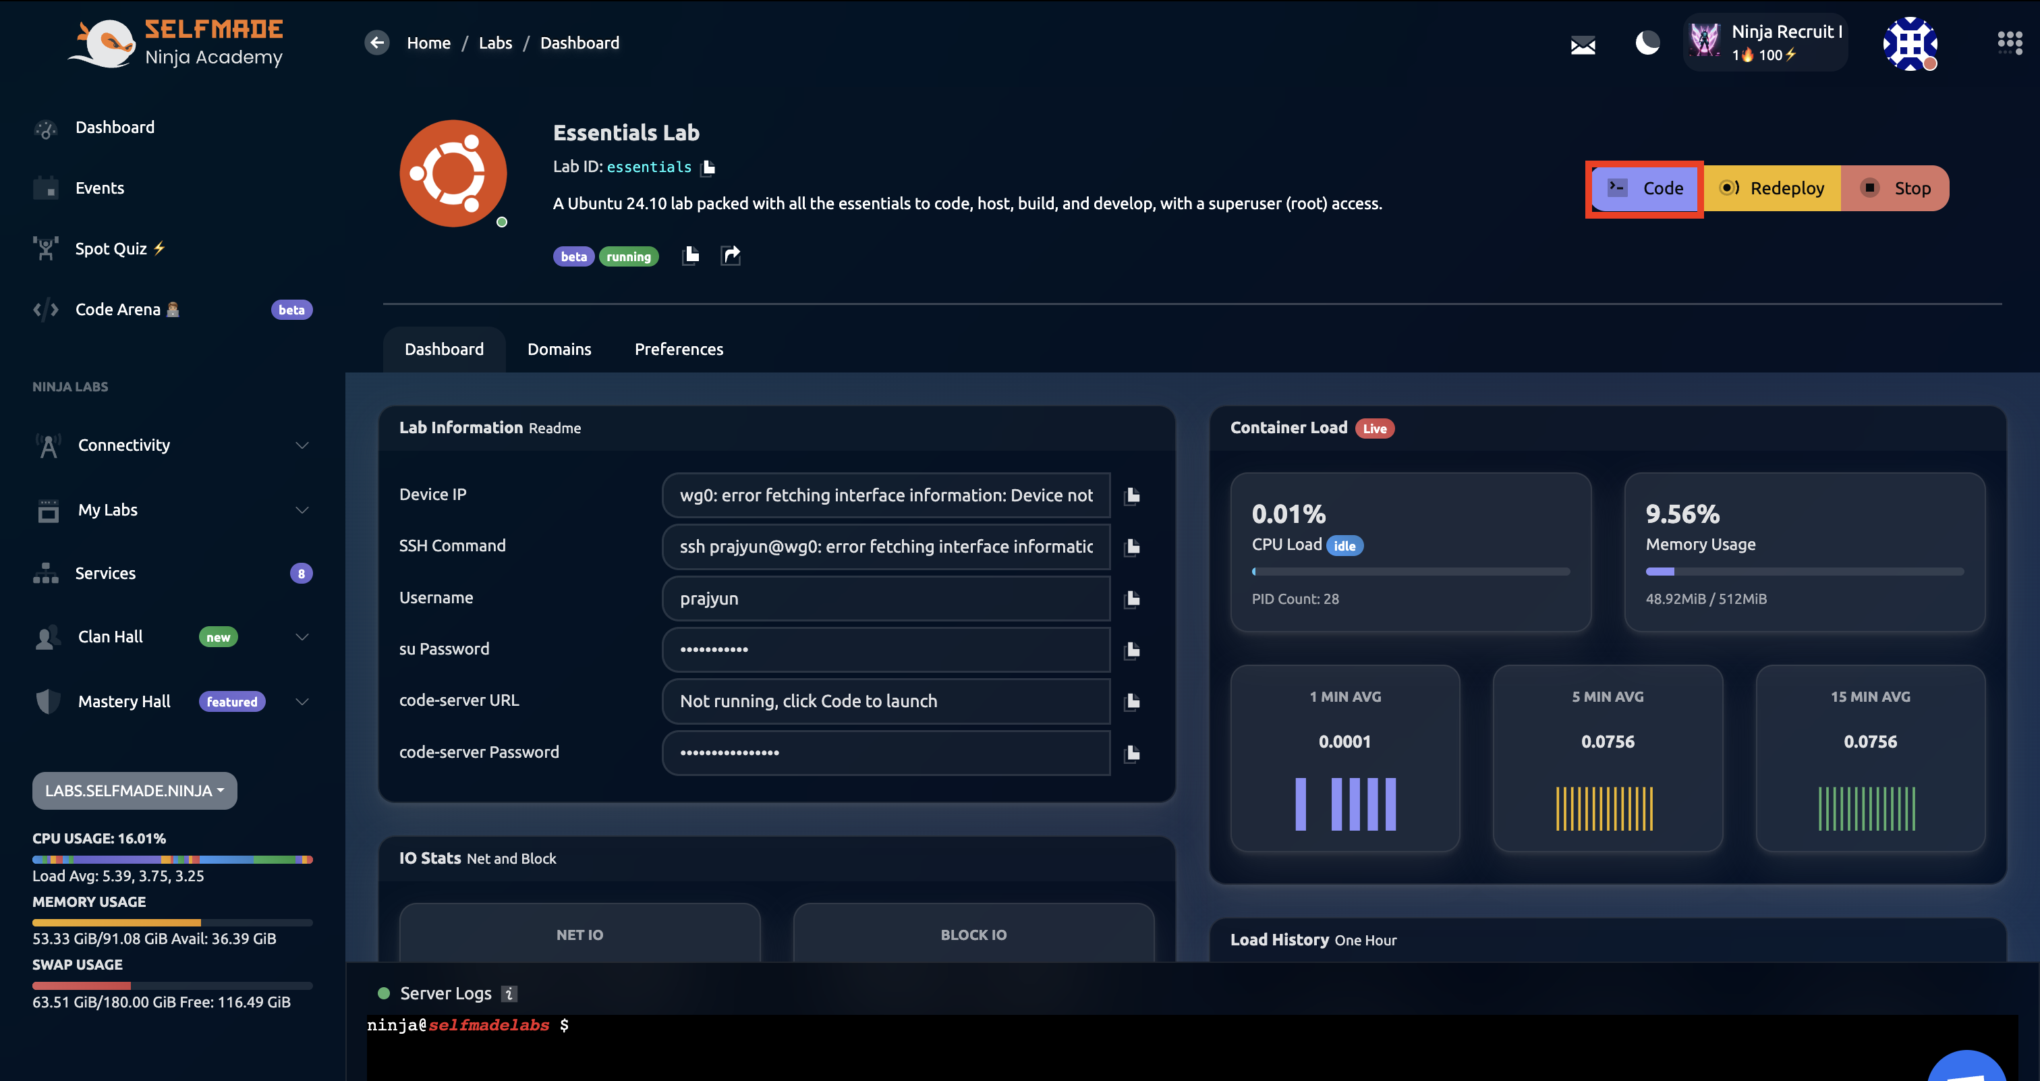Switch to the Domains tab
This screenshot has width=2040, height=1081.
pos(559,350)
